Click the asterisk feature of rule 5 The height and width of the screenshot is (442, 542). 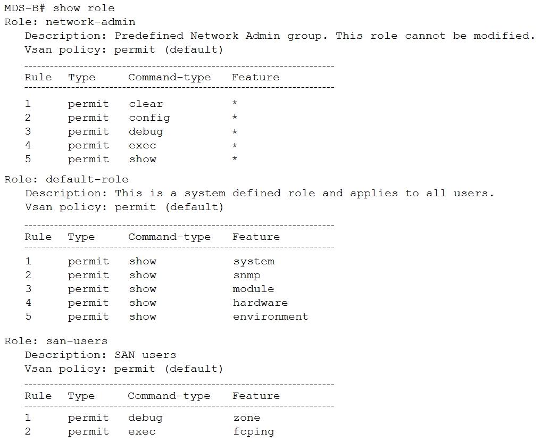(x=235, y=159)
